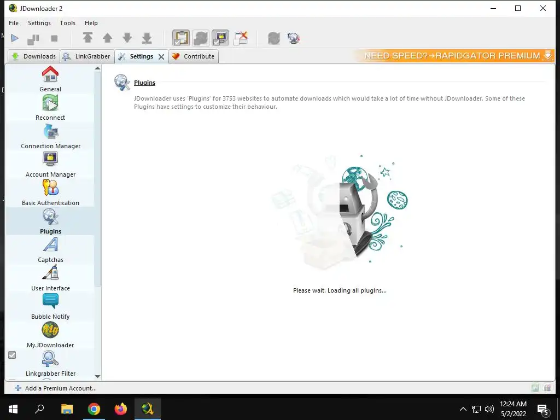
Task: Maximize the JDownloader 2 window
Action: click(x=518, y=8)
